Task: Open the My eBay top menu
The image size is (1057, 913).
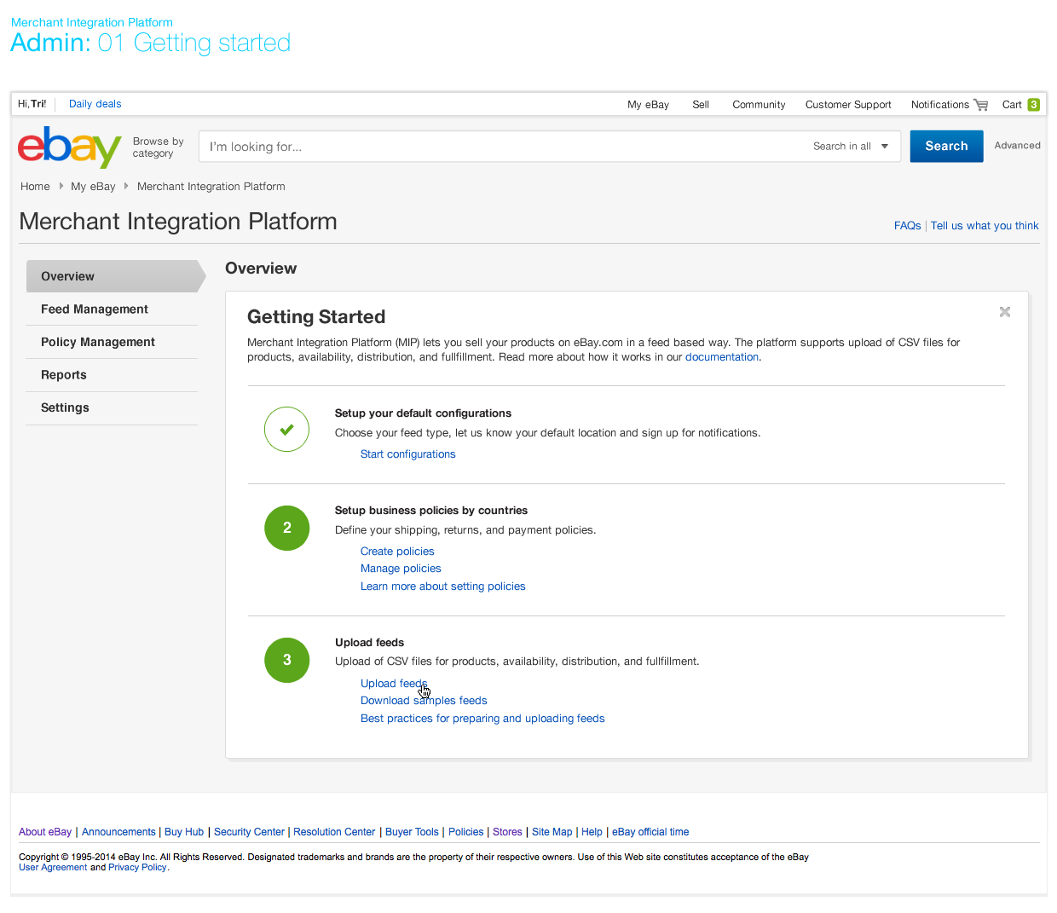Action: (648, 105)
